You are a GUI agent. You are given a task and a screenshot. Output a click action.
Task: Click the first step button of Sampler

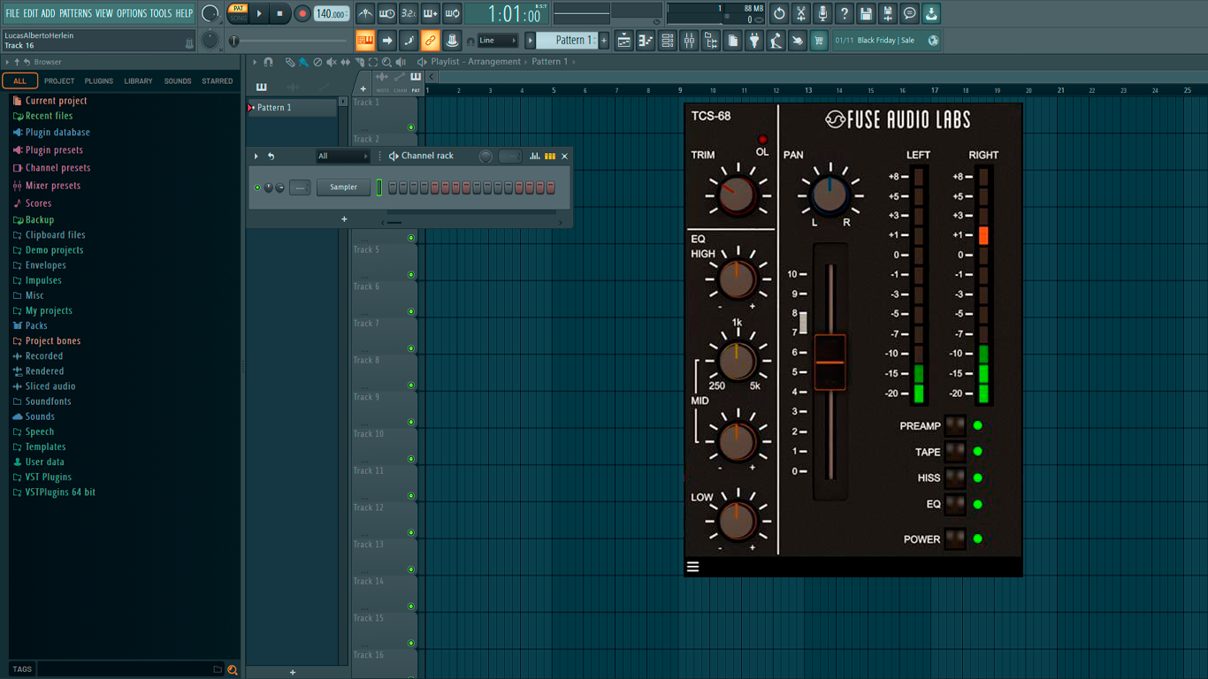point(393,187)
